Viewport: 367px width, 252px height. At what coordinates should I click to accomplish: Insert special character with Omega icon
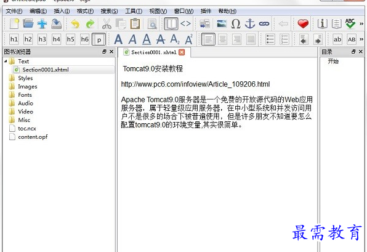coord(236,24)
